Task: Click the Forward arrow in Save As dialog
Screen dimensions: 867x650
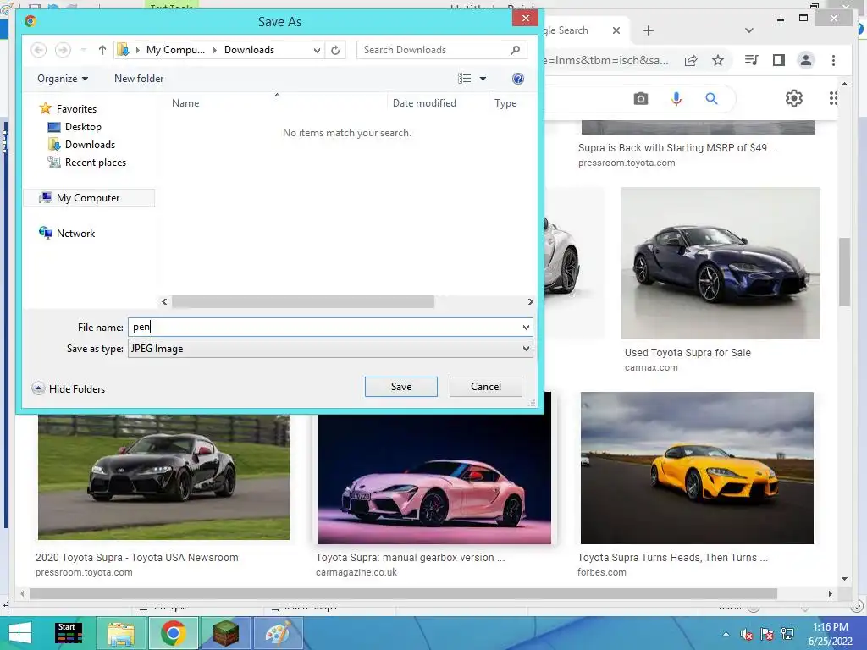Action: 63,50
